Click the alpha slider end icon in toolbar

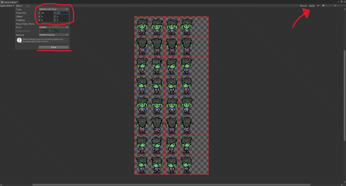point(333,6)
